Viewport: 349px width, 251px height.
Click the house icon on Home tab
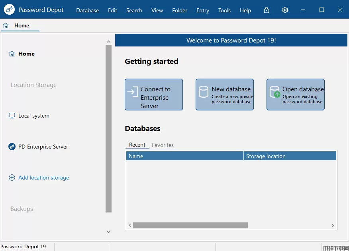[x=6, y=25]
